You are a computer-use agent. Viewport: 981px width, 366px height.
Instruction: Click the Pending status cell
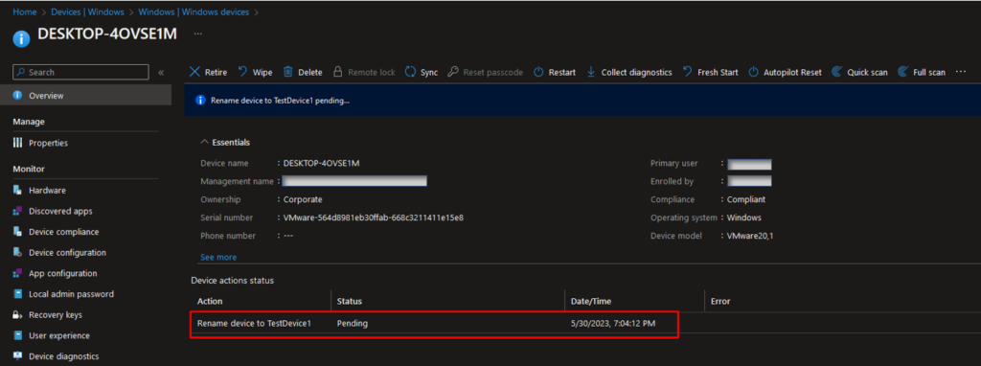click(353, 324)
